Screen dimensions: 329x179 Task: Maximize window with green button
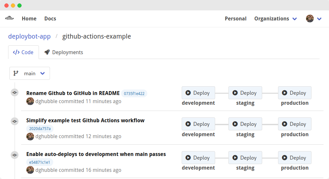[x=19, y=6]
